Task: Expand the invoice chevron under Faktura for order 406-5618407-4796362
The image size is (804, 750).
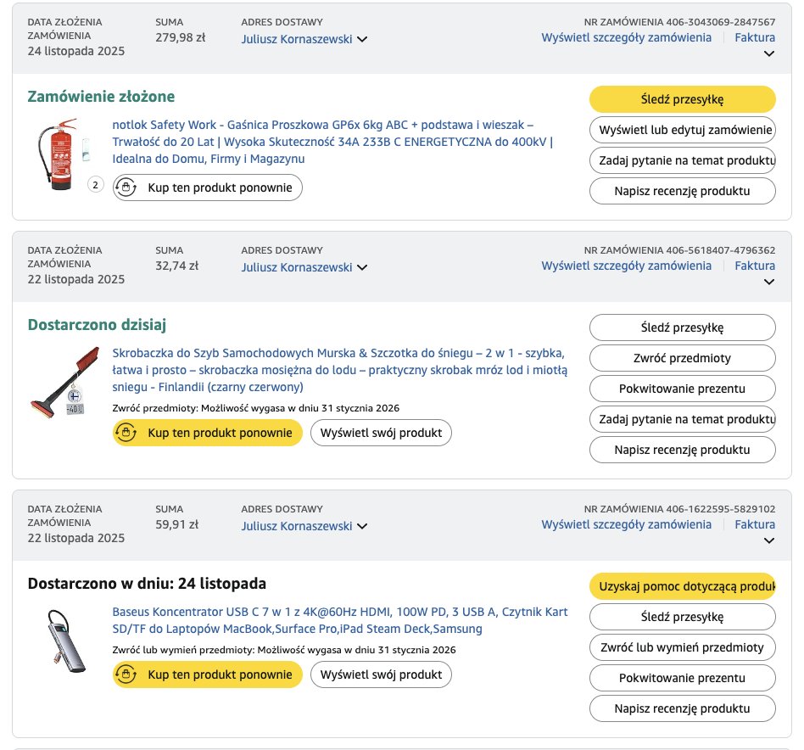Action: [768, 283]
